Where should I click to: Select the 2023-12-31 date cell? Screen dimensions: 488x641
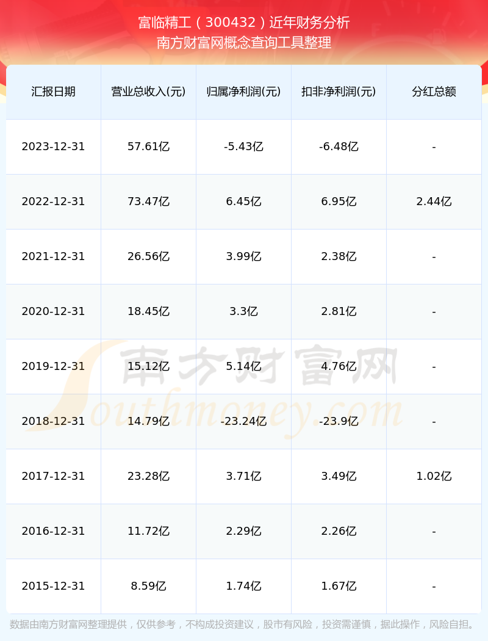point(54,147)
